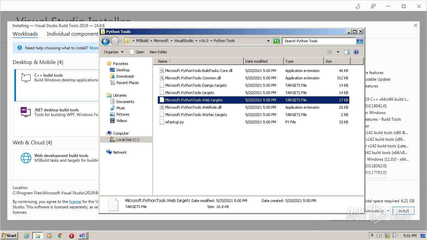Go back using Explorer's Back arrow
Image resolution: width=427 pixels, height=240 pixels.
105,41
